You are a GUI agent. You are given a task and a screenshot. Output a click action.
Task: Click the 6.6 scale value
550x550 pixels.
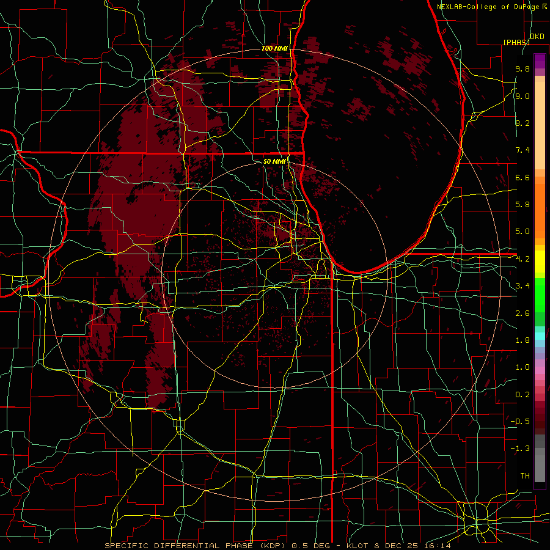click(522, 177)
